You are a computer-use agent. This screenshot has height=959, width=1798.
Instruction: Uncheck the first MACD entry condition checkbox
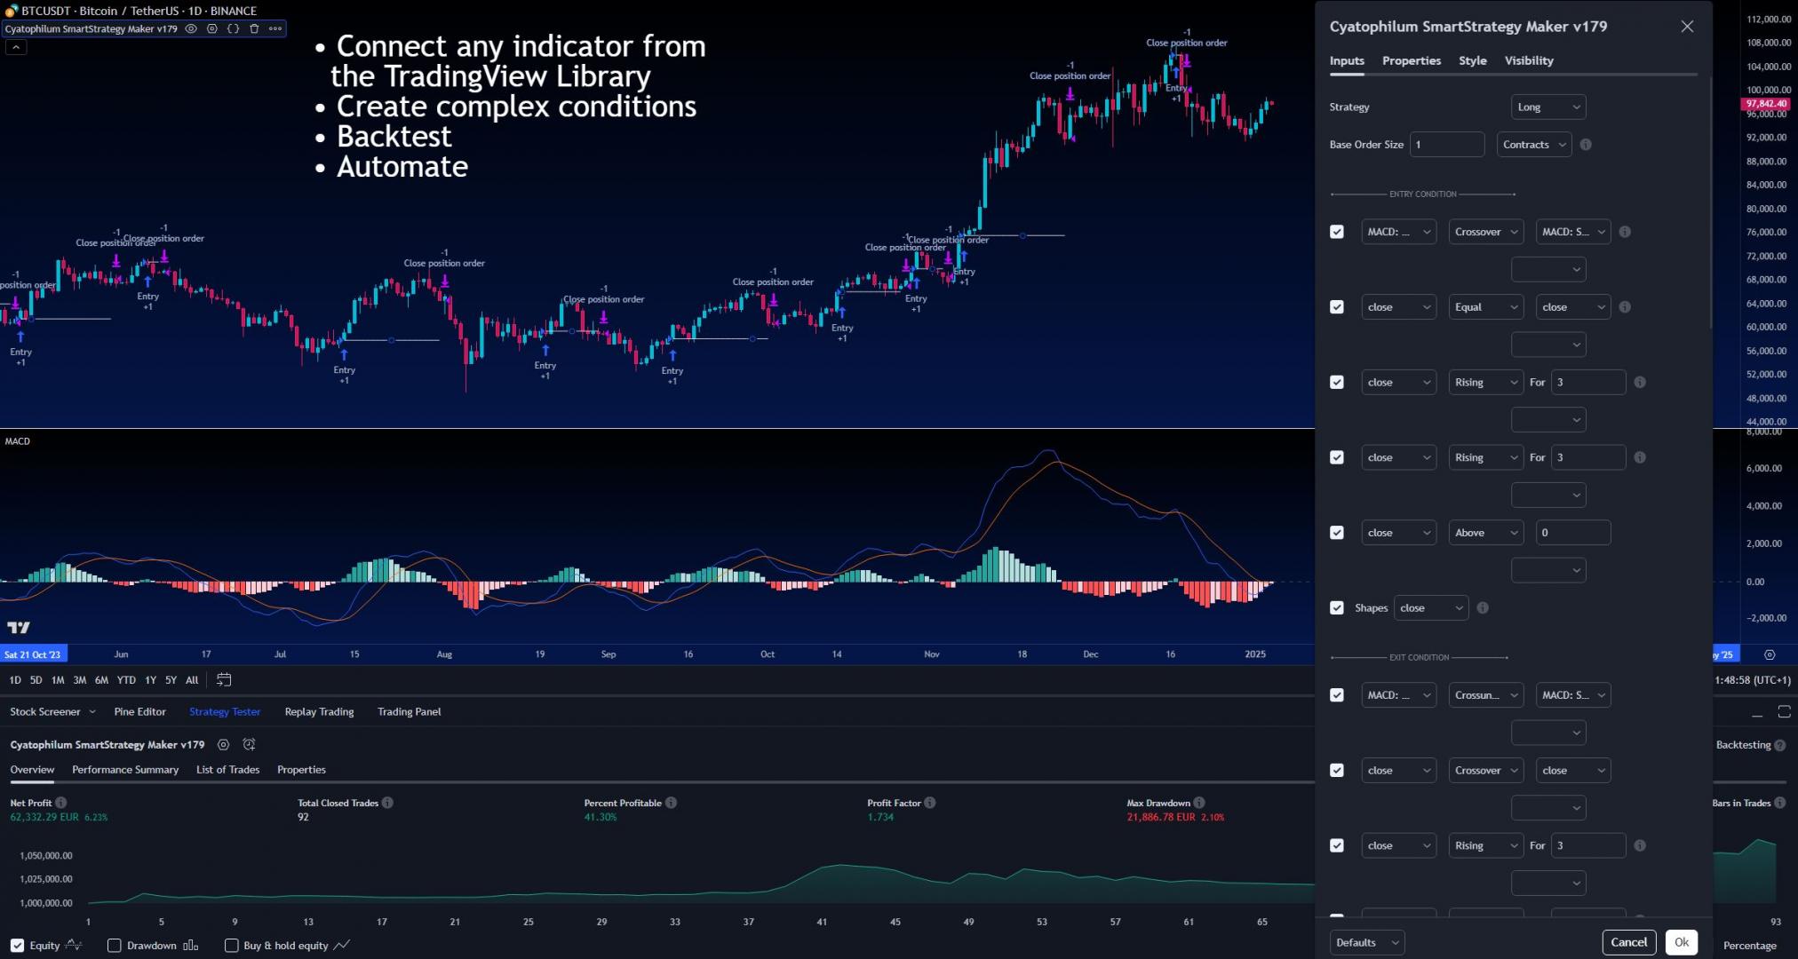click(x=1337, y=232)
